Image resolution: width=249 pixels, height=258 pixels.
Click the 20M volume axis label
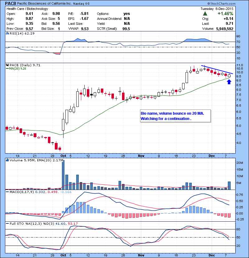(240, 163)
